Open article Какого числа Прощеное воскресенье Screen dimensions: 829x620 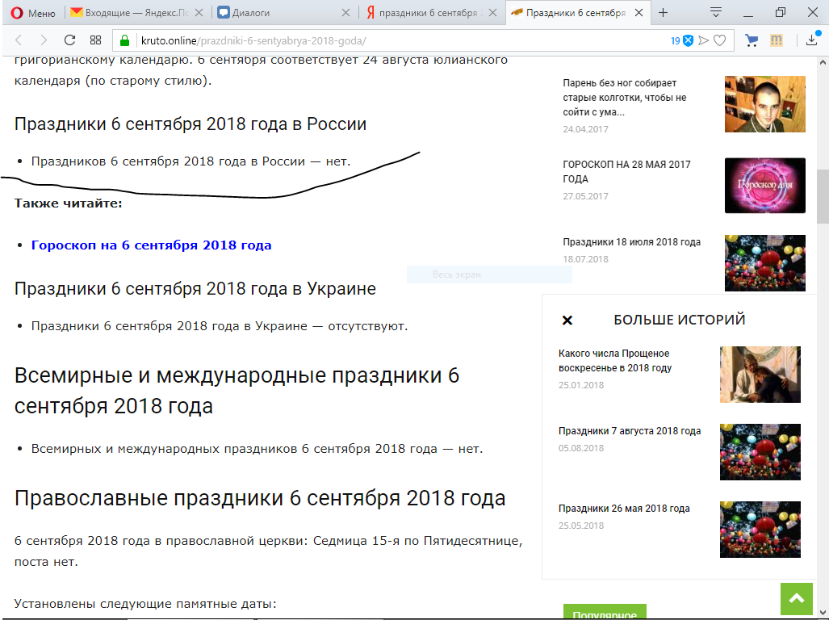tap(614, 360)
